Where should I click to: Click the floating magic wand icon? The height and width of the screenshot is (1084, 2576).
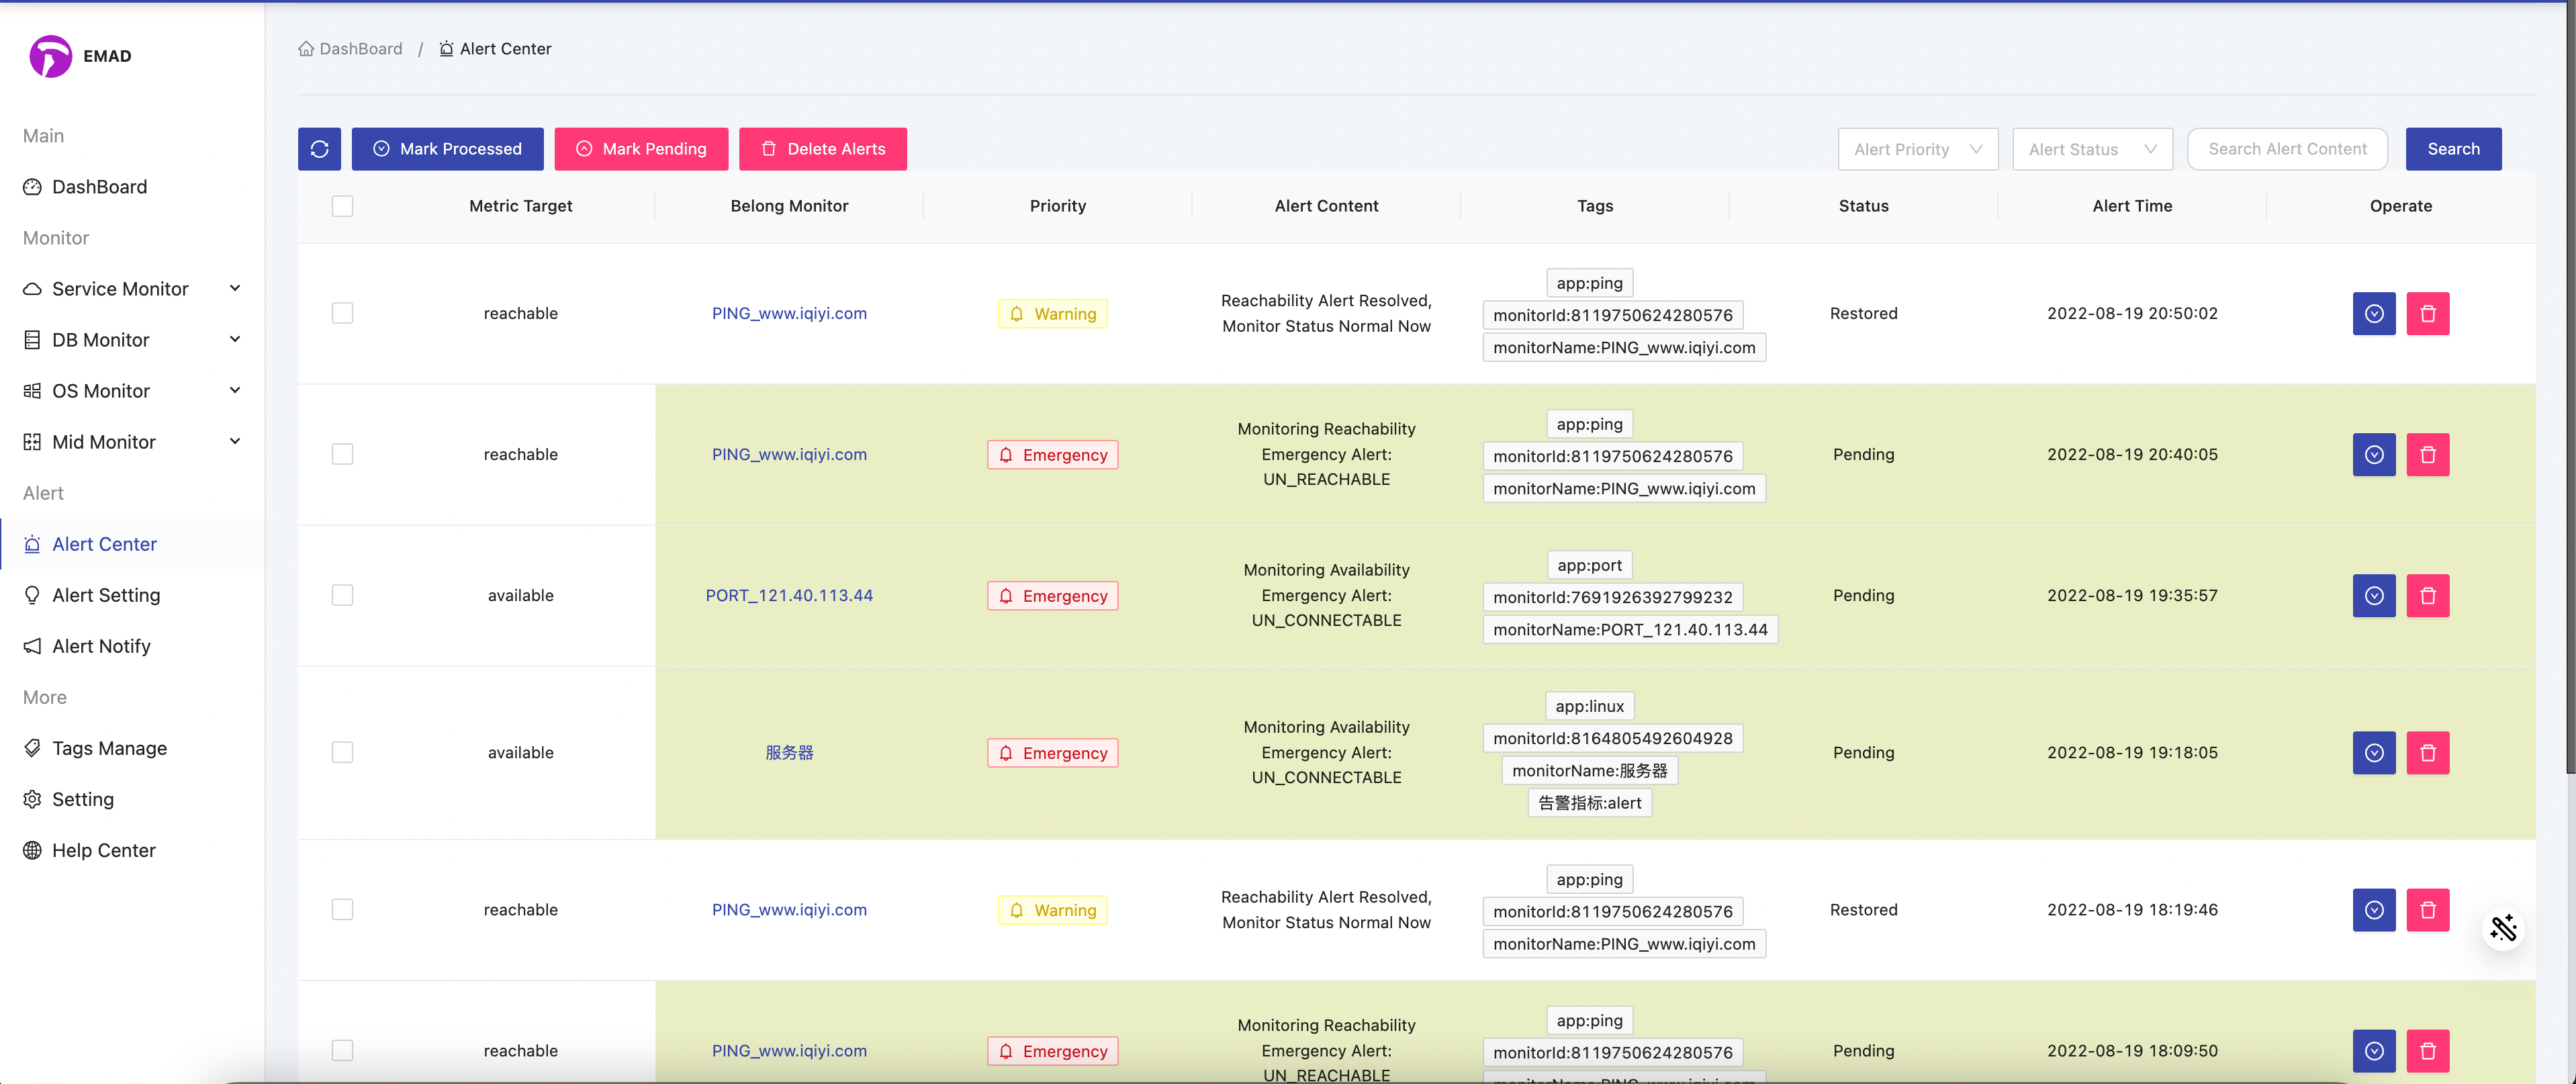click(2503, 929)
